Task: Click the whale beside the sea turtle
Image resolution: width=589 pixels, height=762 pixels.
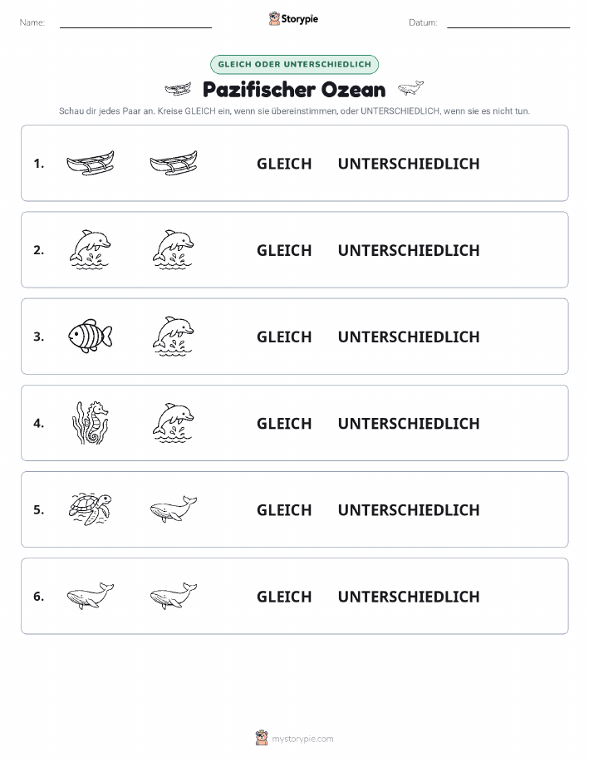Action: (174, 509)
